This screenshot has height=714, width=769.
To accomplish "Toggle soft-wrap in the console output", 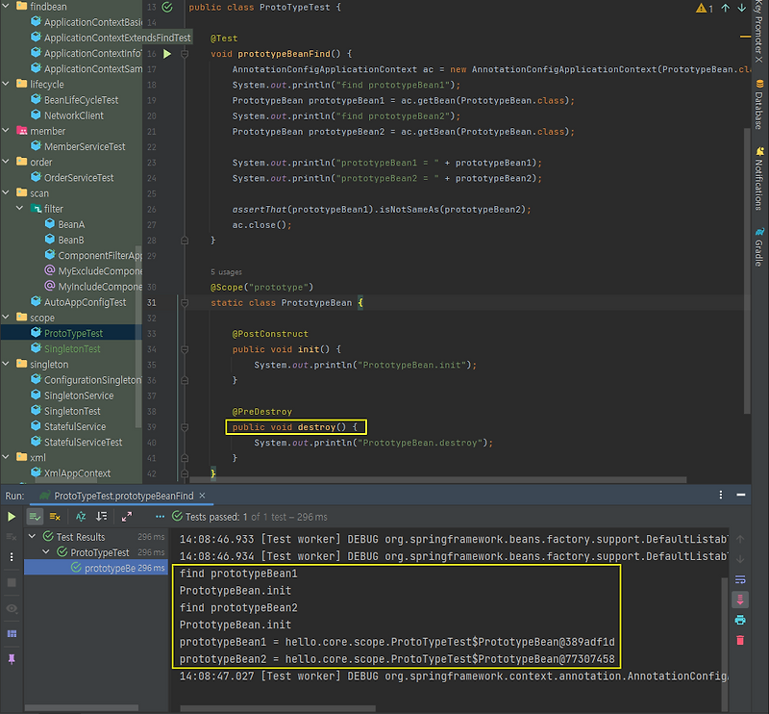I will tap(739, 579).
